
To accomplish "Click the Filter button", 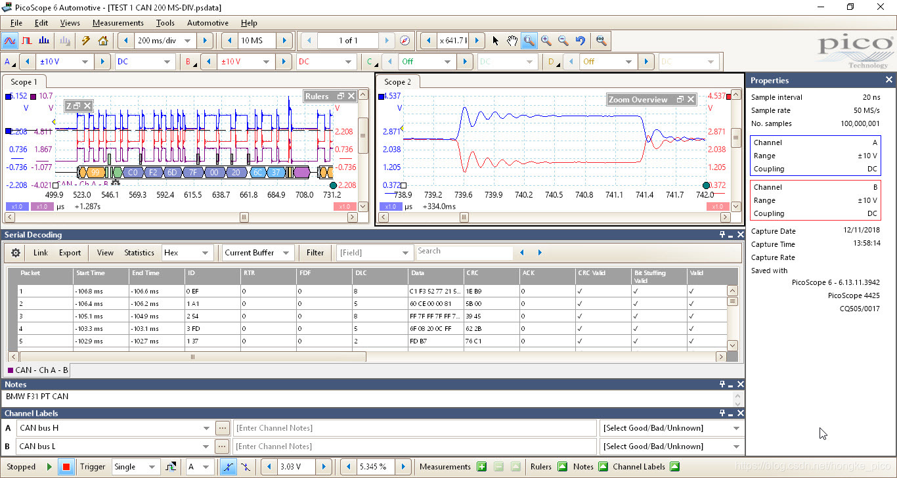I will click(315, 253).
